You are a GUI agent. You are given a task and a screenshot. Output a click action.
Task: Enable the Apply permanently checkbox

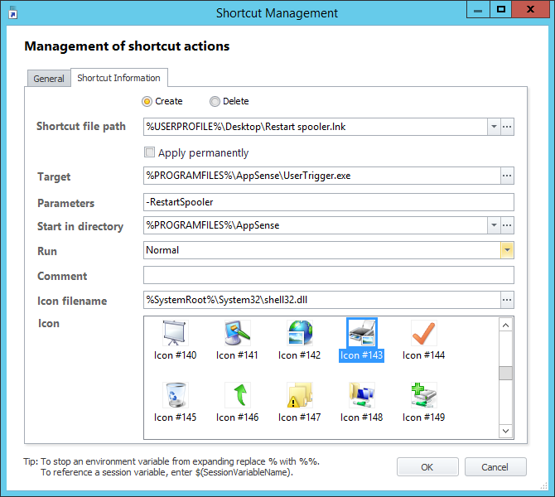(150, 152)
